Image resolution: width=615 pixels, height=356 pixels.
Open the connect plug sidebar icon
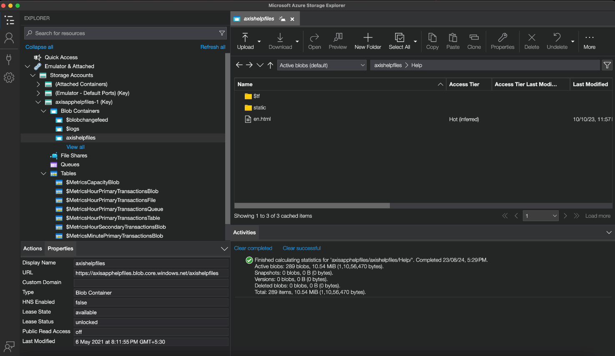click(x=9, y=59)
